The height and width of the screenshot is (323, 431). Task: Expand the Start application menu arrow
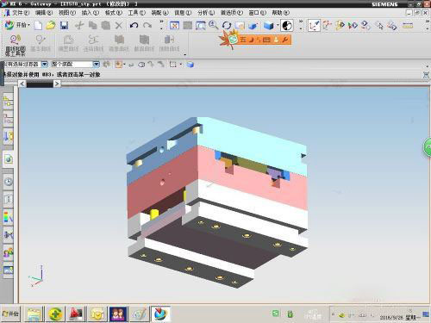pyautogui.click(x=29, y=26)
